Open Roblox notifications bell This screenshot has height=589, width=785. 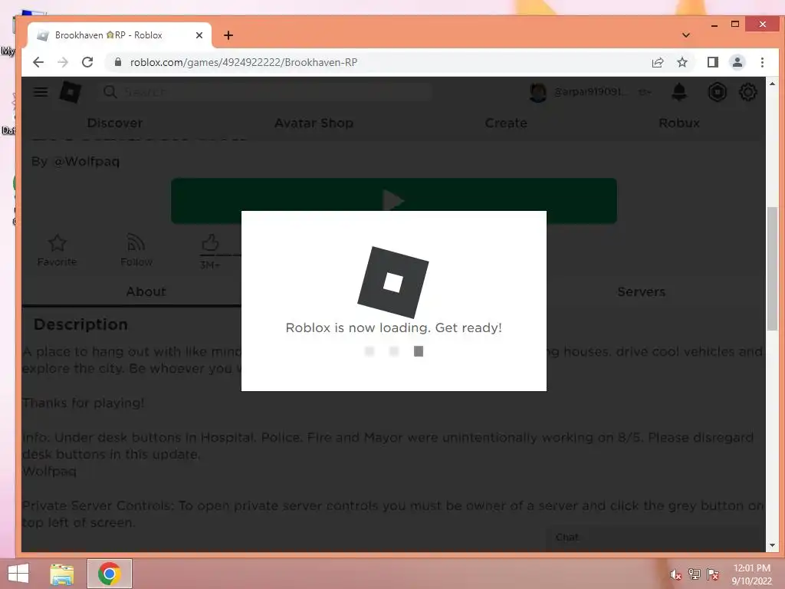click(679, 92)
